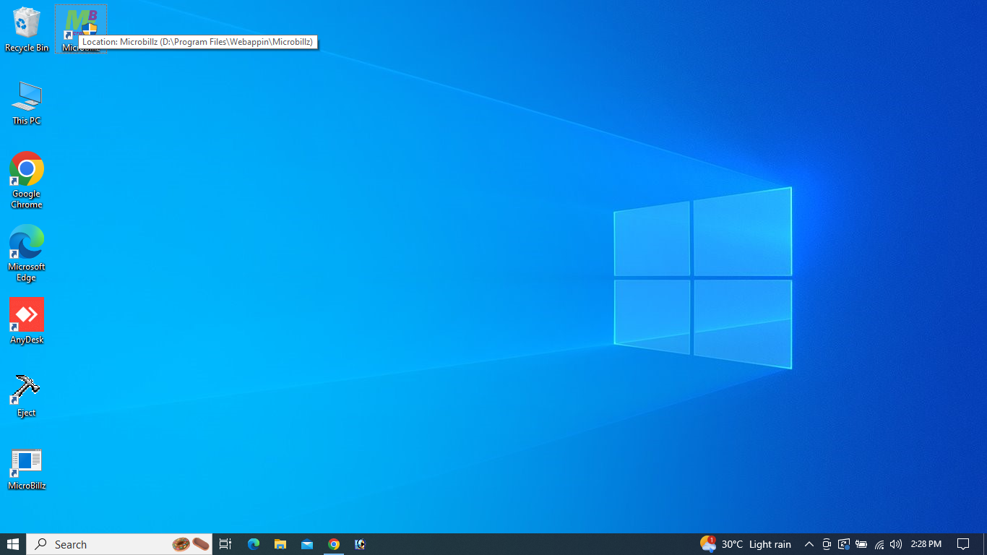Open the Start menu
Viewport: 987px width, 555px height.
point(14,544)
